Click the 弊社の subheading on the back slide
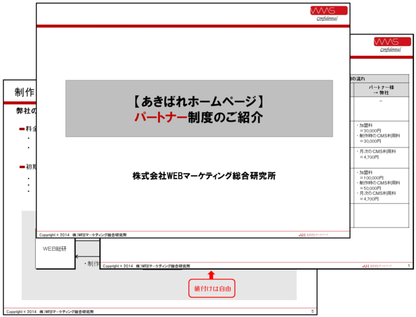 26,111
